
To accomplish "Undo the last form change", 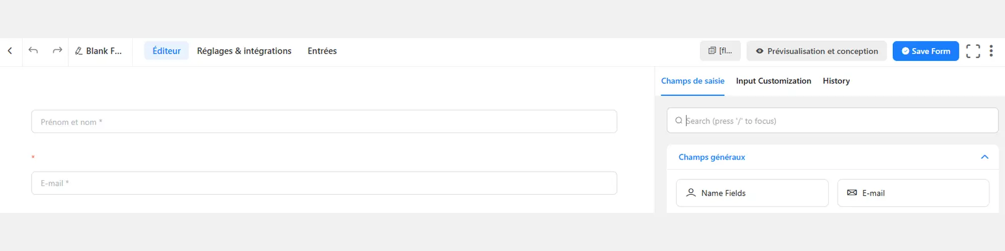I will point(33,51).
